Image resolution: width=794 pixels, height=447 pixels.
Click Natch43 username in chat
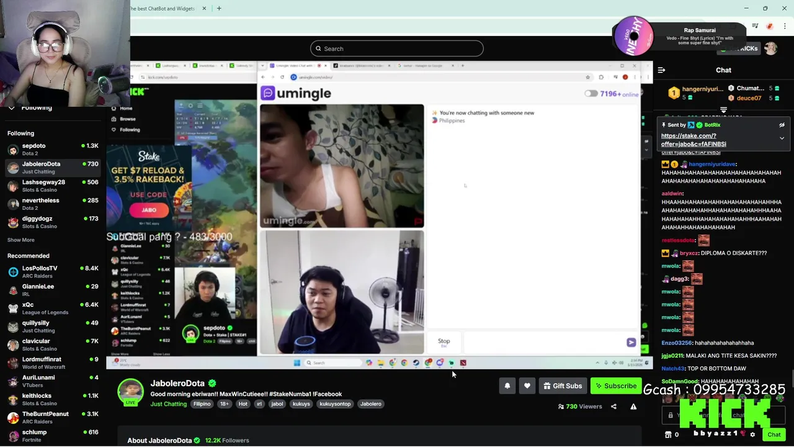[673, 369]
